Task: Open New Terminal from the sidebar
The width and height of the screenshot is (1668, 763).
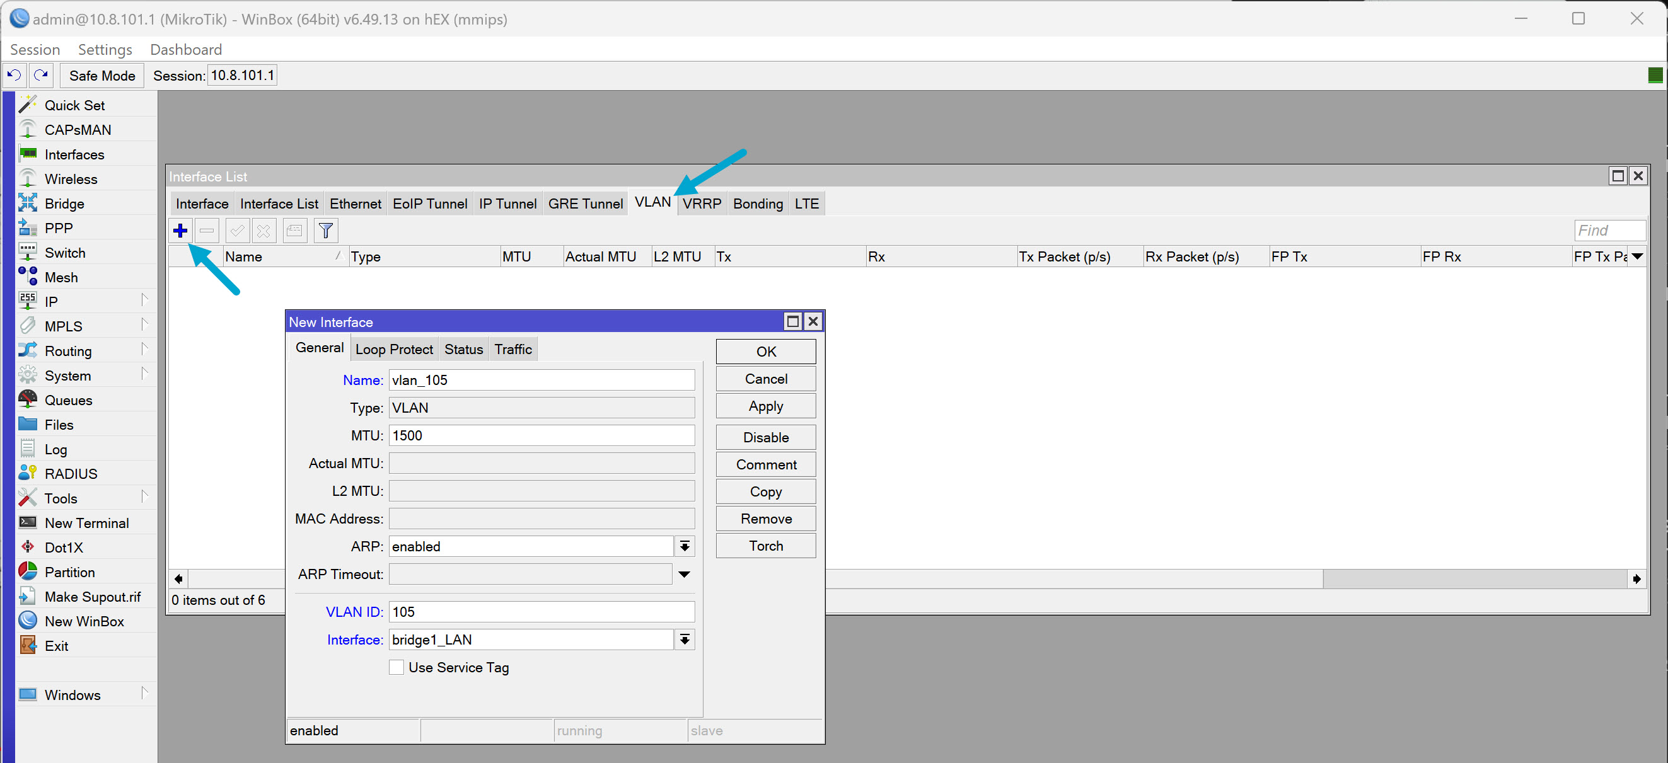Action: pyautogui.click(x=86, y=522)
